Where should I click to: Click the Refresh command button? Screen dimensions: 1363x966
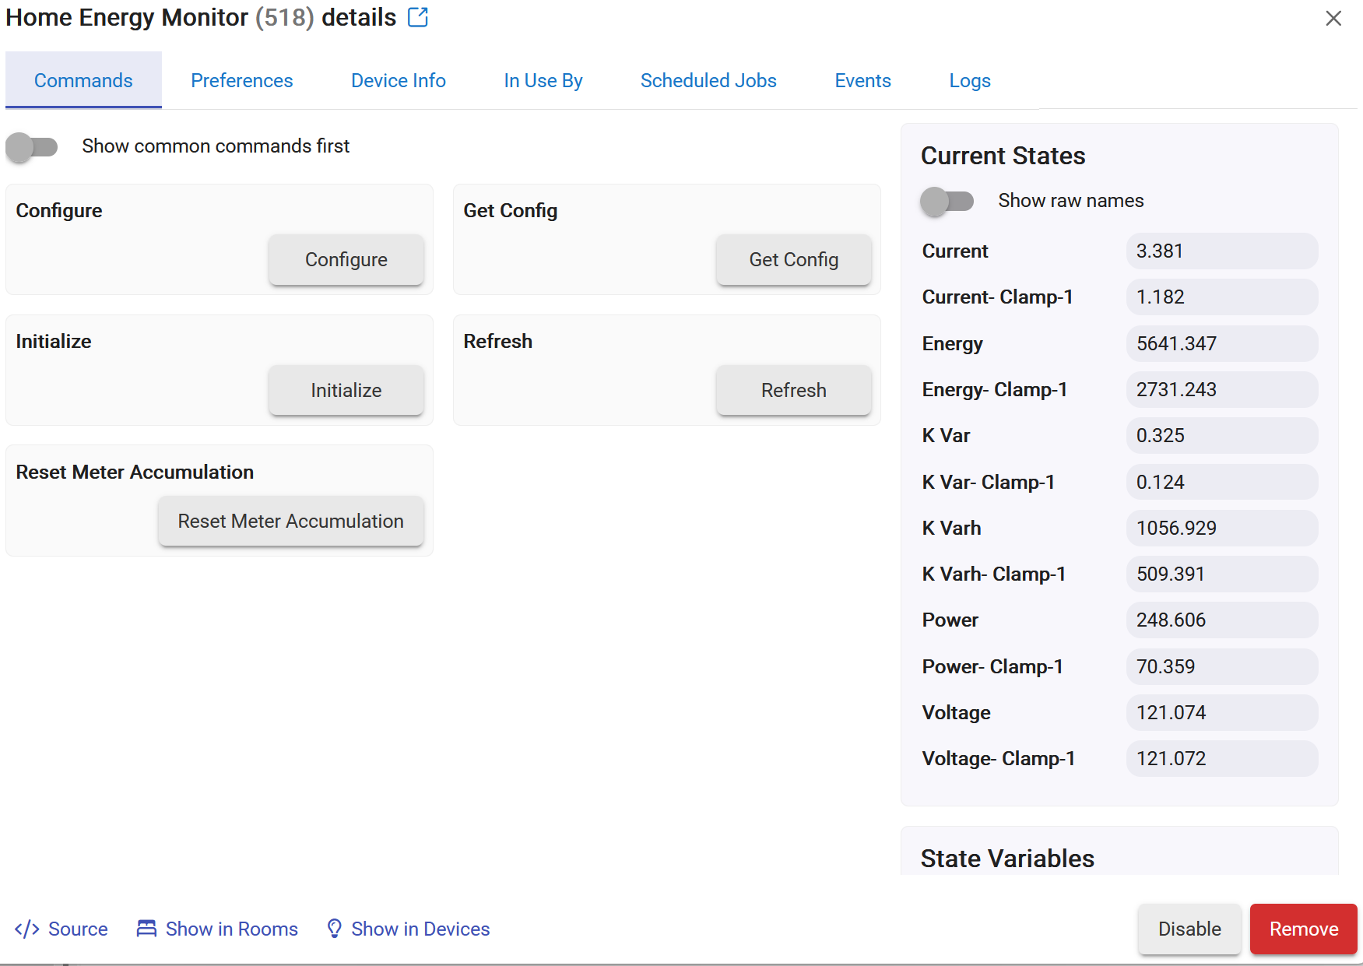pyautogui.click(x=794, y=391)
